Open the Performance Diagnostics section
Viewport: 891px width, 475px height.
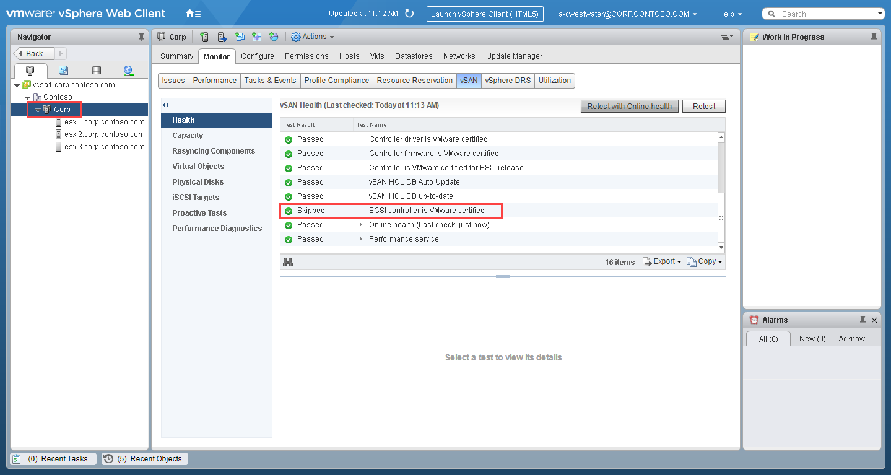pyautogui.click(x=217, y=229)
